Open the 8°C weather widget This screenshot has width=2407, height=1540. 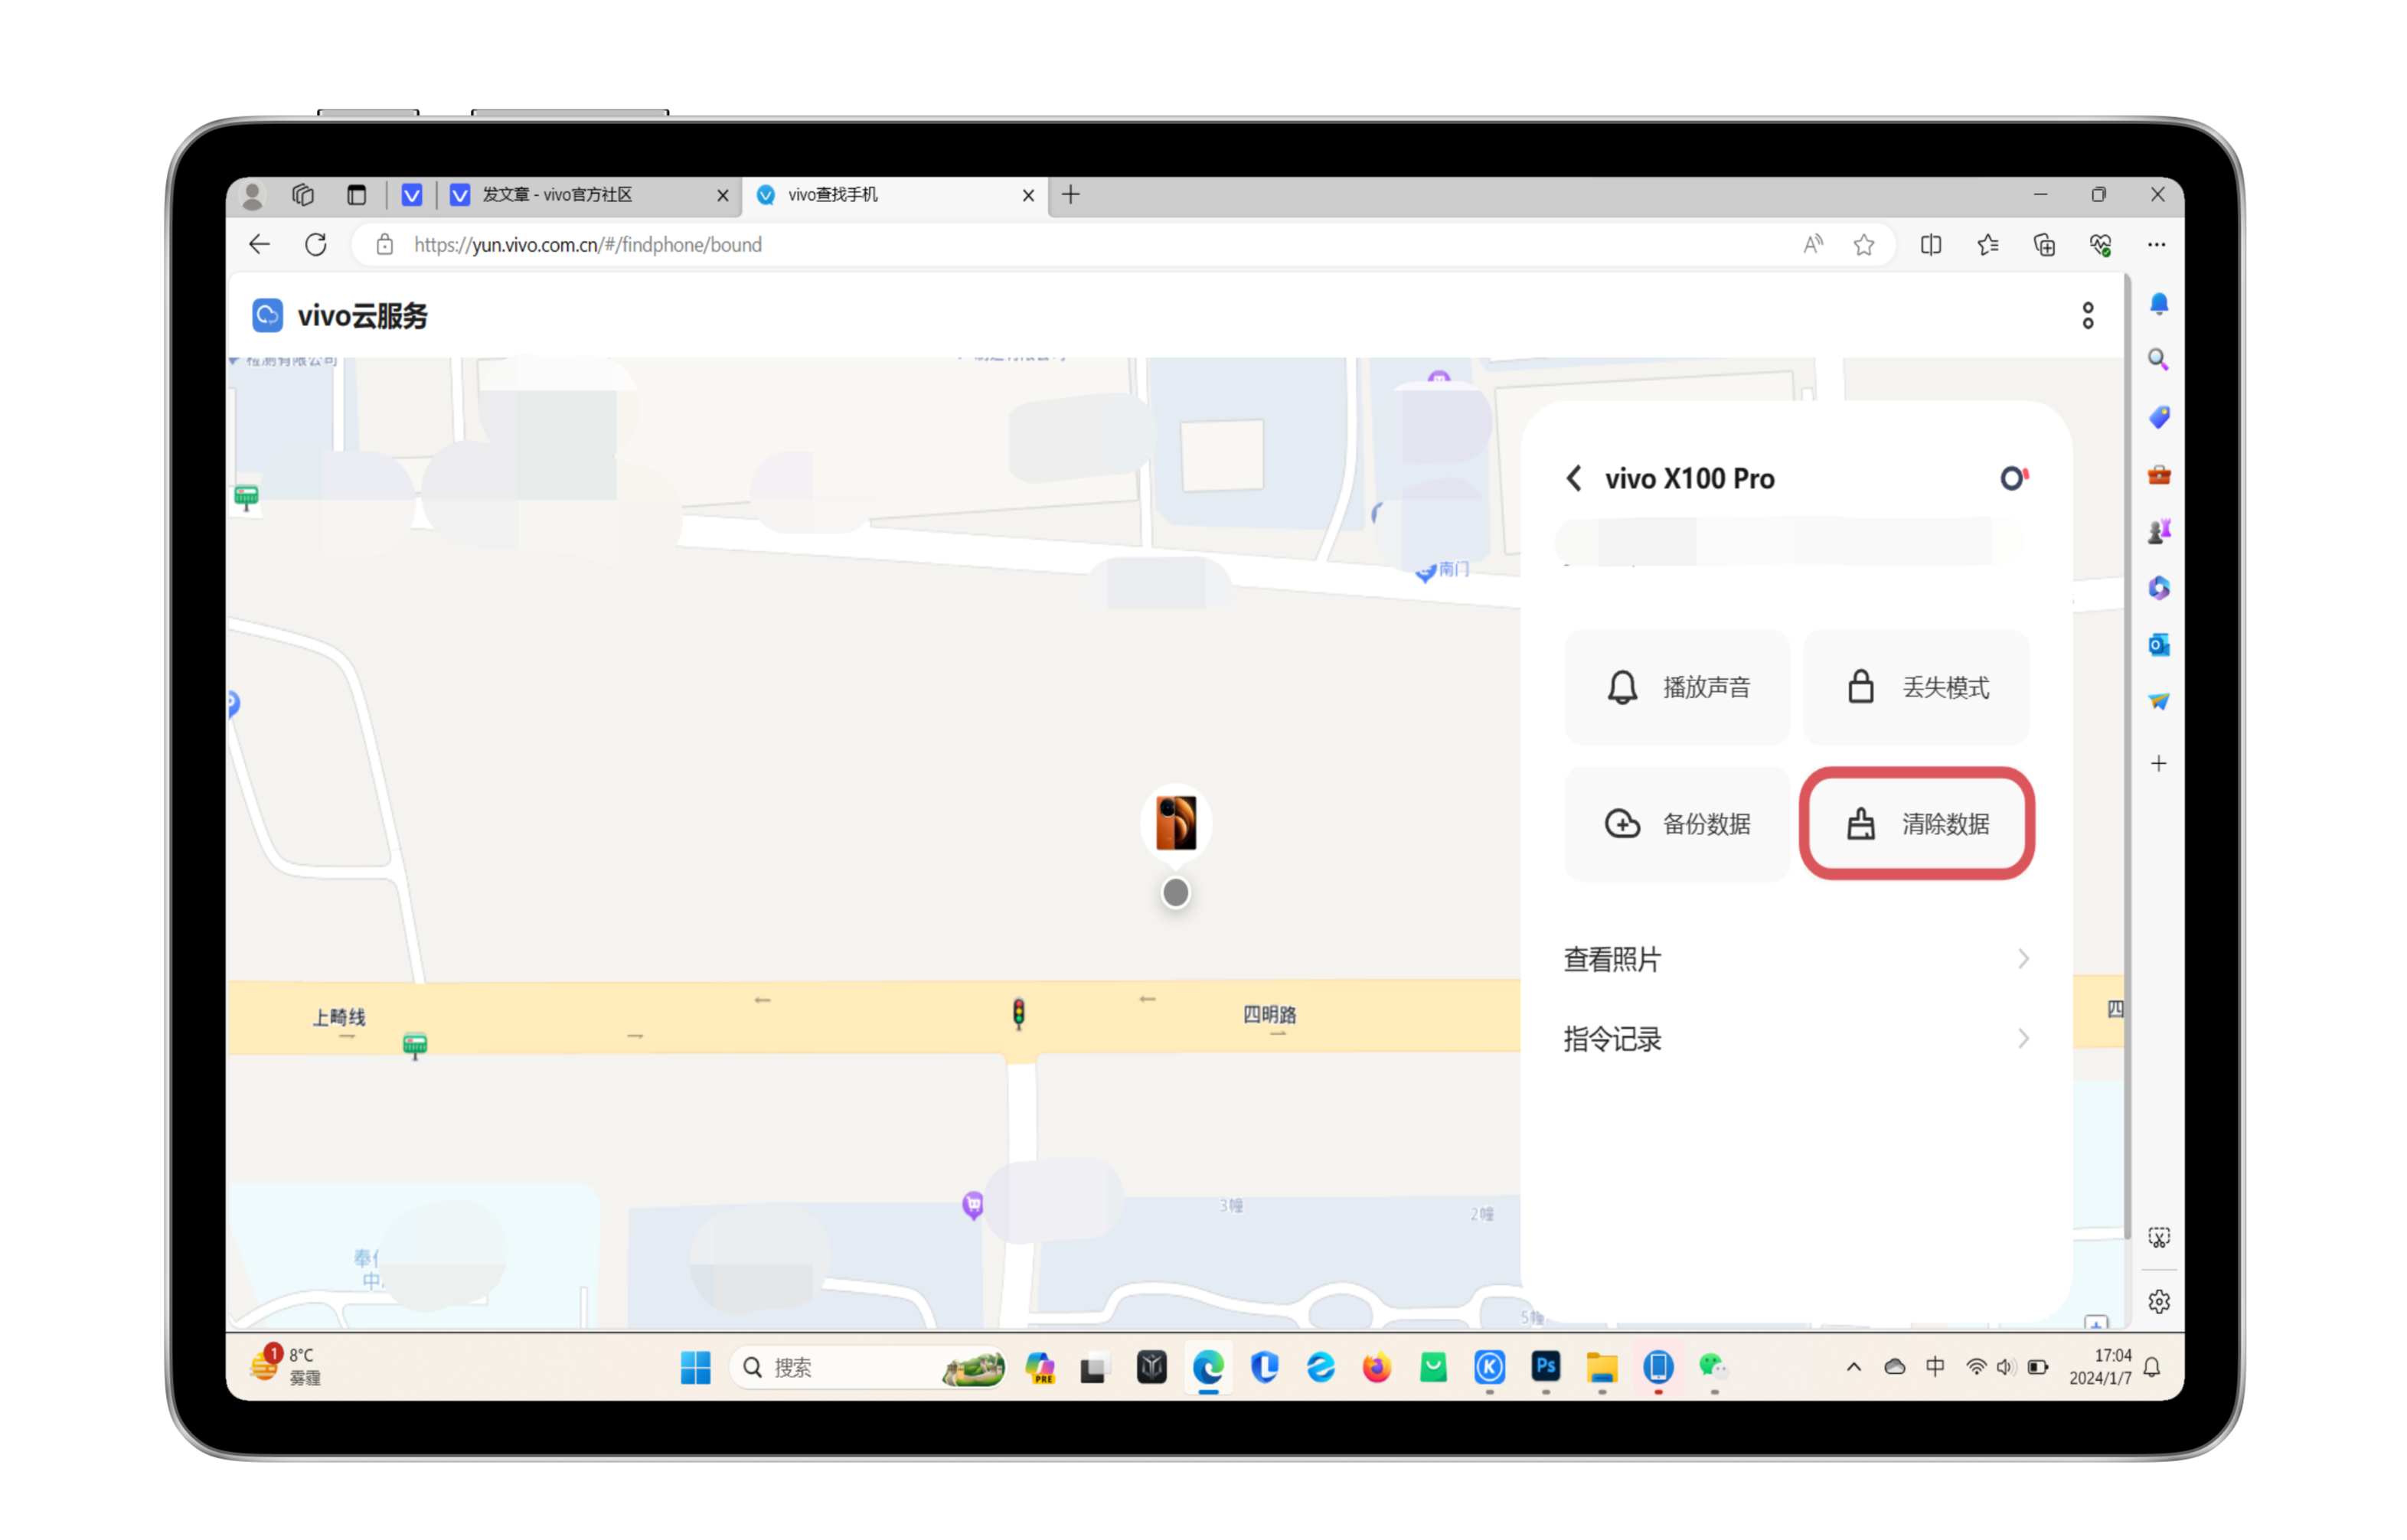tap(287, 1366)
